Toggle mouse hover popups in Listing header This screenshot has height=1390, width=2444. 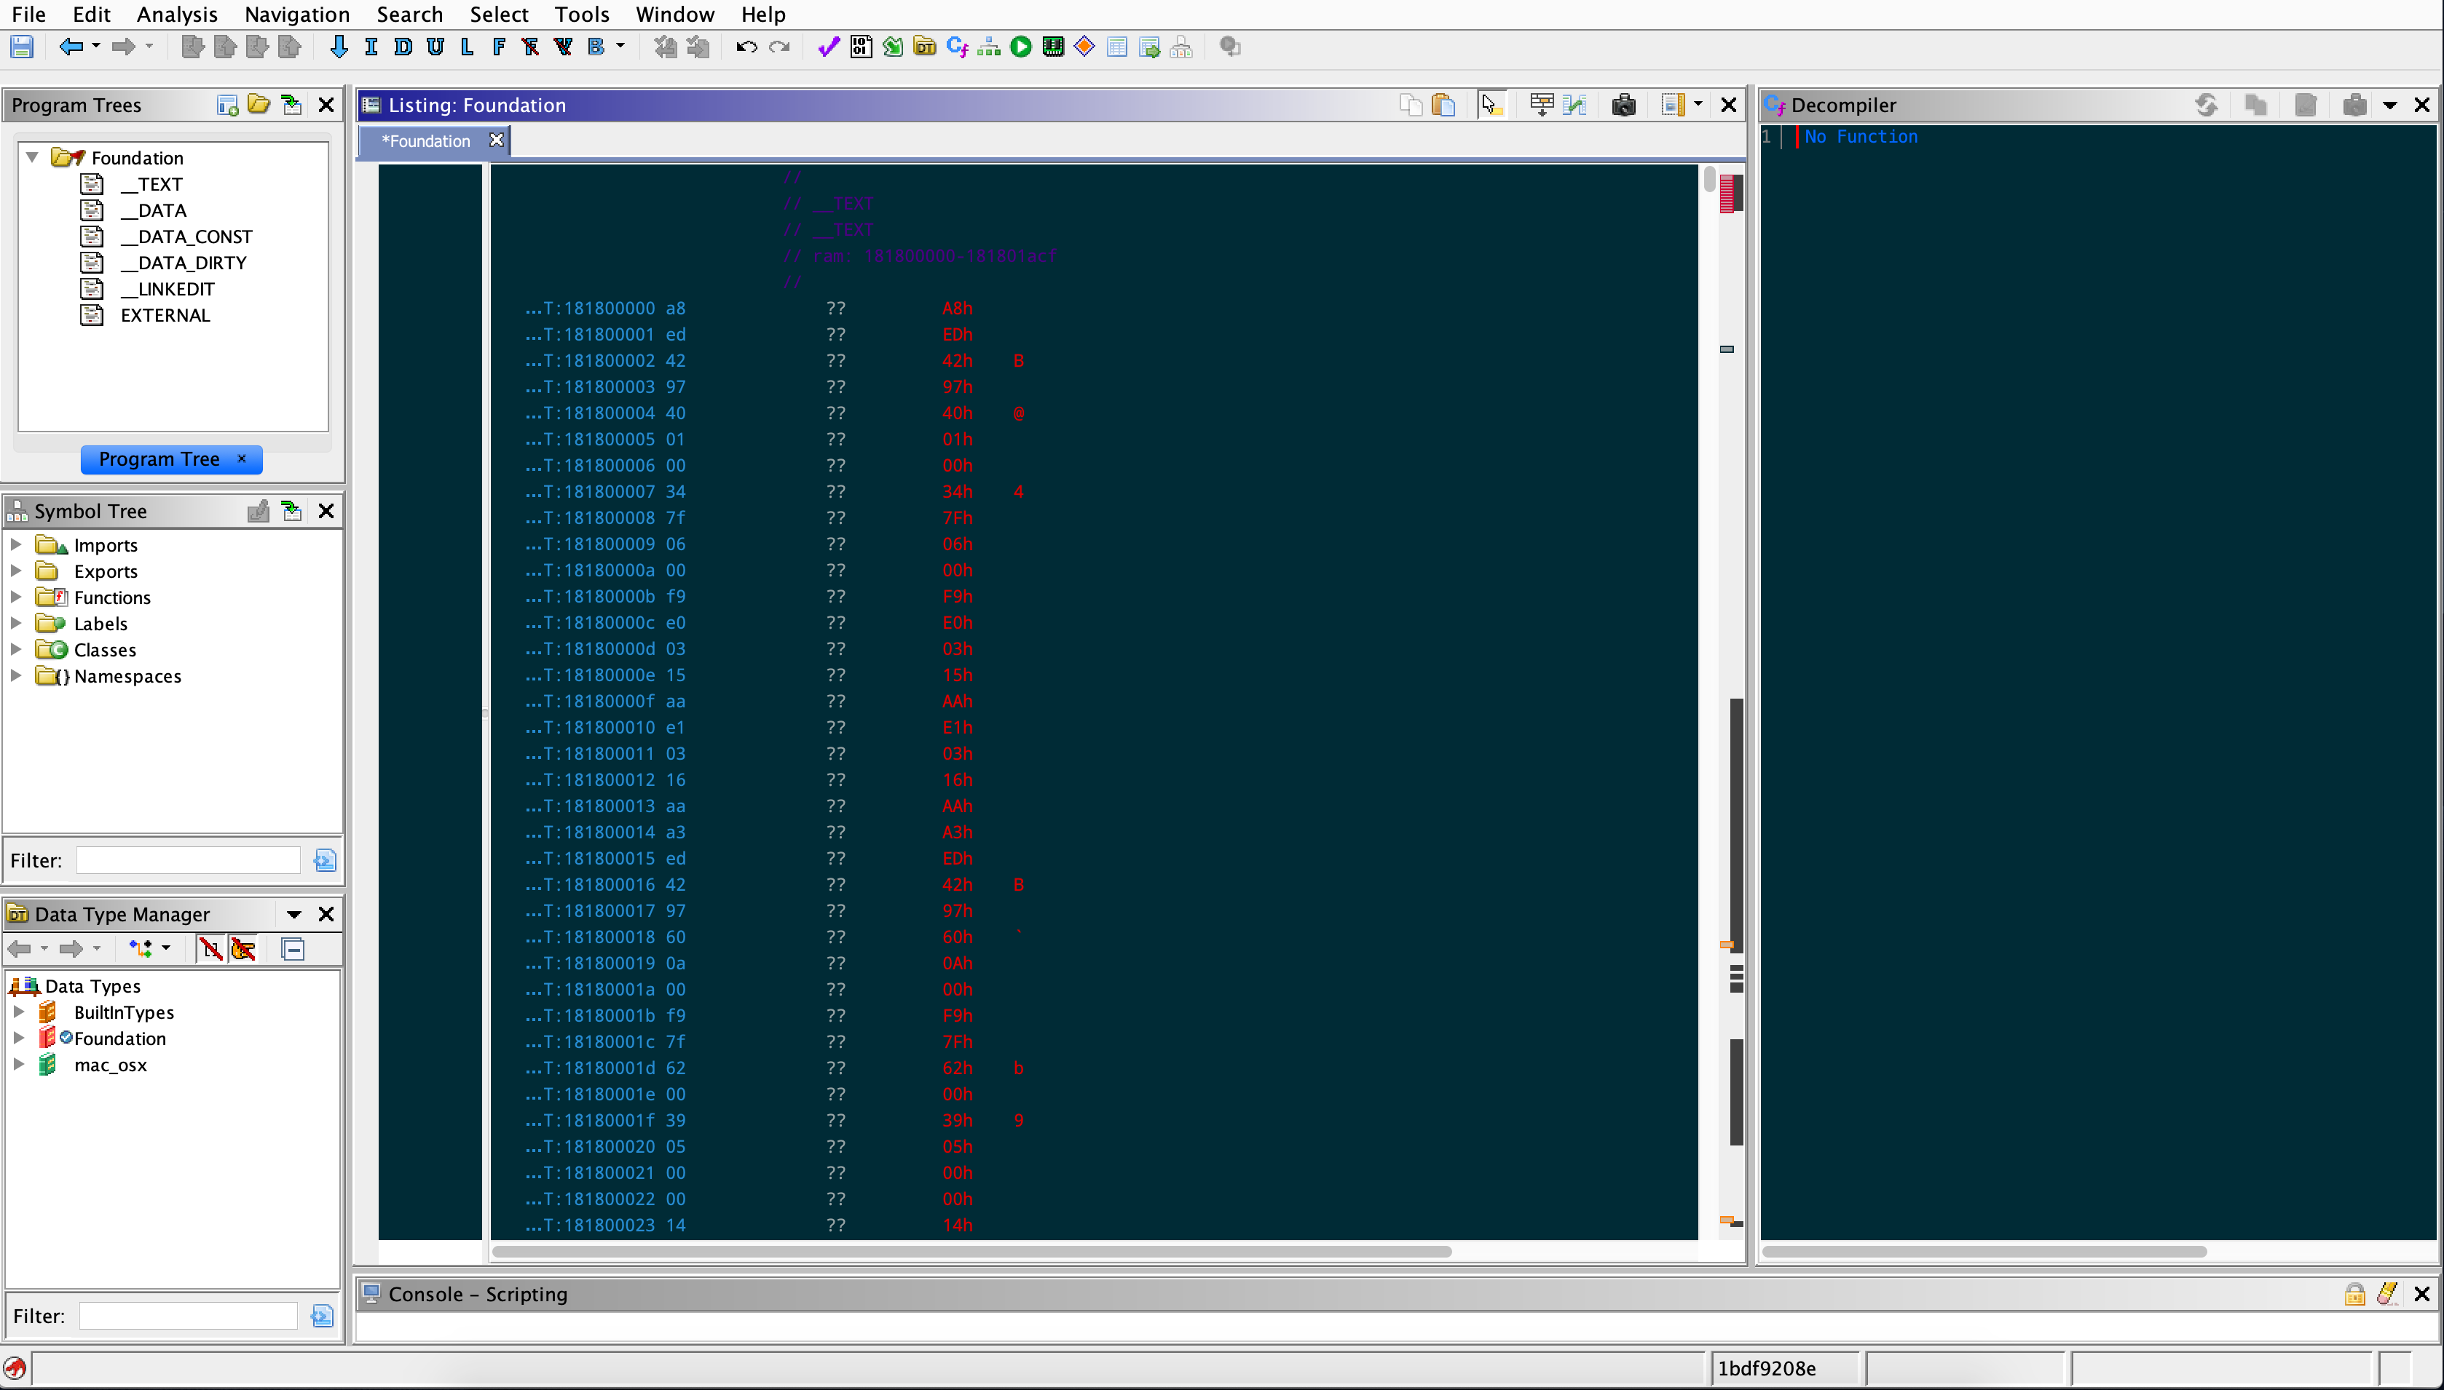point(1491,105)
